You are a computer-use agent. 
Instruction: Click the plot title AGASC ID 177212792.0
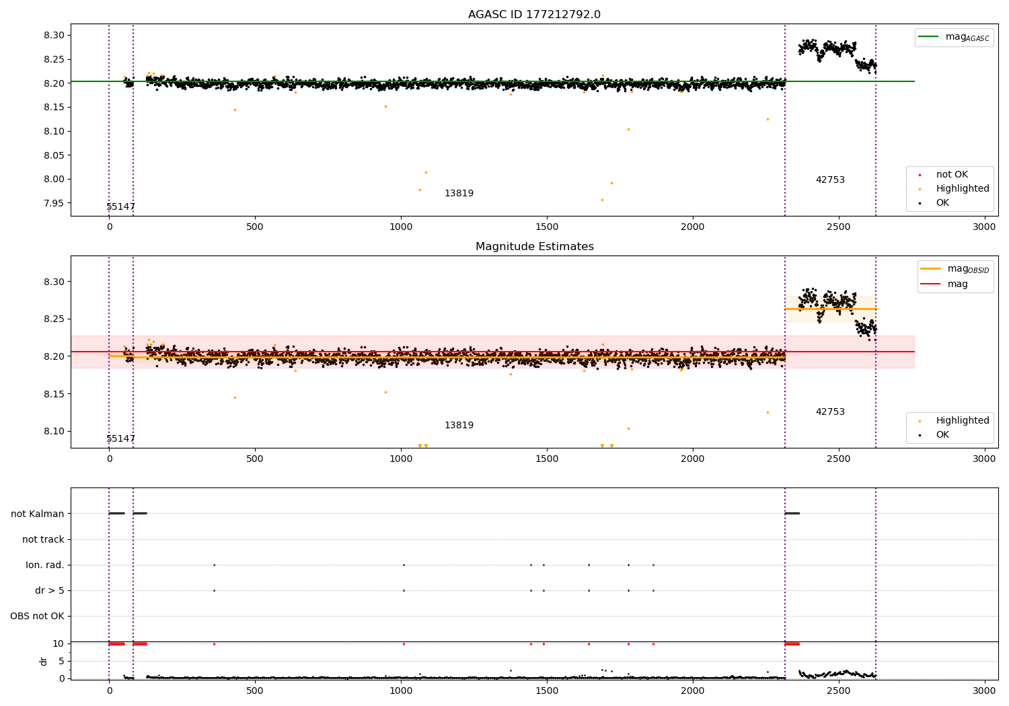coord(534,15)
